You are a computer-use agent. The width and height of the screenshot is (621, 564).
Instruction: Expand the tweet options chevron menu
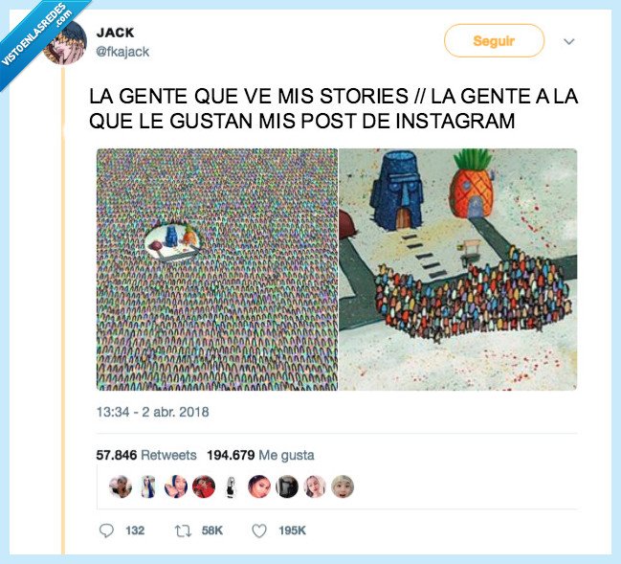pyautogui.click(x=568, y=41)
